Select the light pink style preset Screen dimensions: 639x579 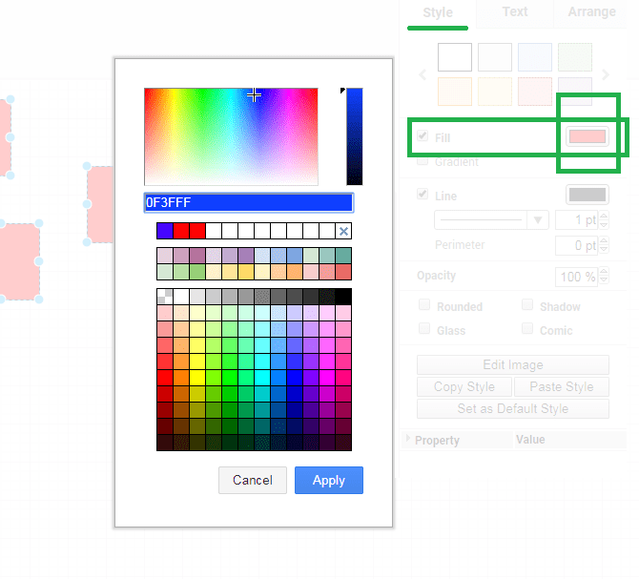point(535,92)
